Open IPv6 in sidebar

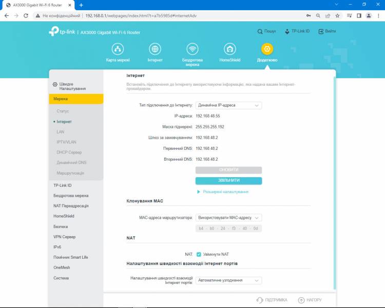point(57,247)
